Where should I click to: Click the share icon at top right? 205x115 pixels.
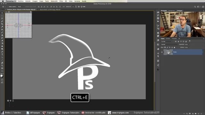pyautogui.click(x=203, y=7)
